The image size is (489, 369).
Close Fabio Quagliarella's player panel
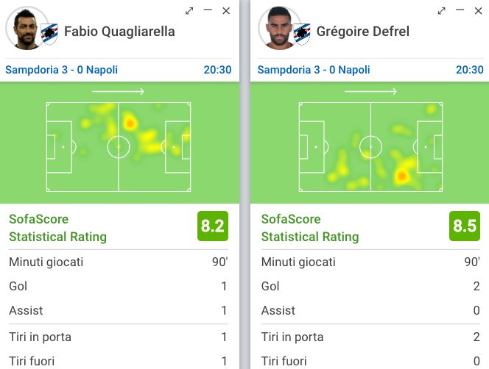pyautogui.click(x=226, y=11)
